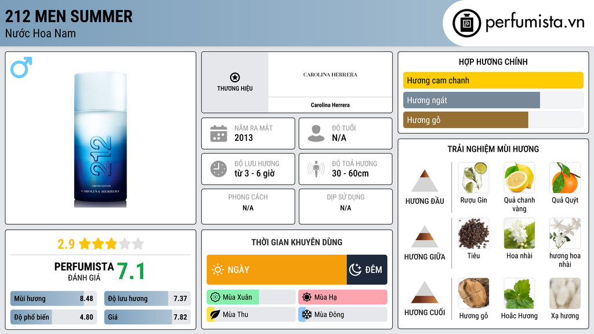The height and width of the screenshot is (334, 594).
Task: Click the 212 perfume bottle image
Action: (100, 139)
